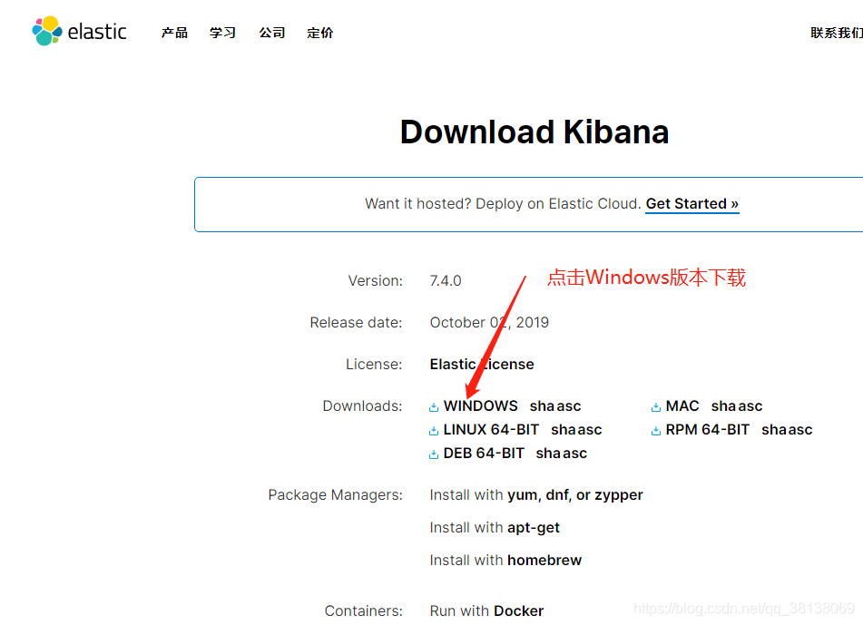Screen dimensions: 863x625
Task: Click the homebrew install link
Action: [x=544, y=560]
